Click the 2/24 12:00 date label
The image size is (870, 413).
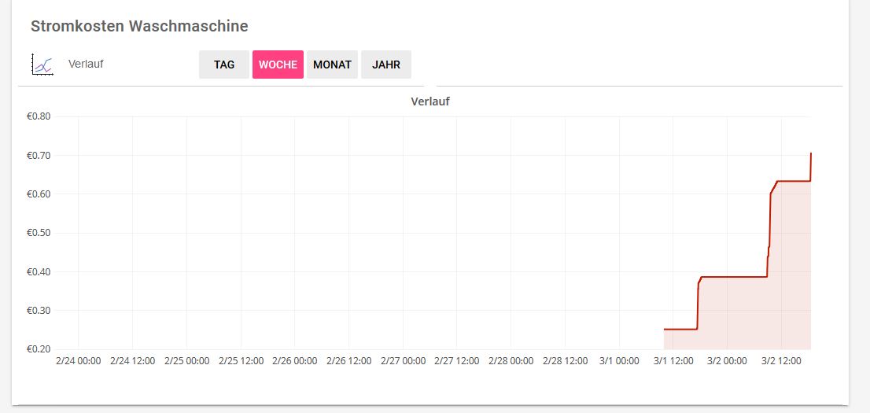tap(133, 361)
